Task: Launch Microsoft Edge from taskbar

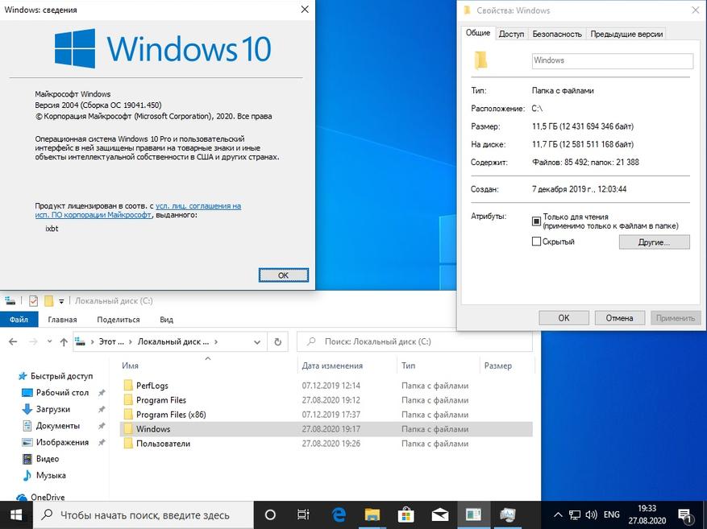Action: point(338,515)
